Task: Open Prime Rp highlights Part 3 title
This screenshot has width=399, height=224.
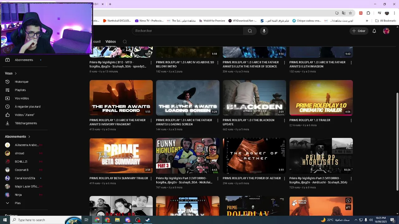Action: 184,180
